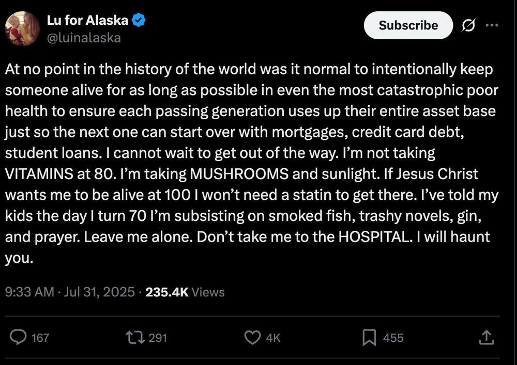This screenshot has height=365, width=517.
Task: Like the post with the heart icon
Action: 253,337
